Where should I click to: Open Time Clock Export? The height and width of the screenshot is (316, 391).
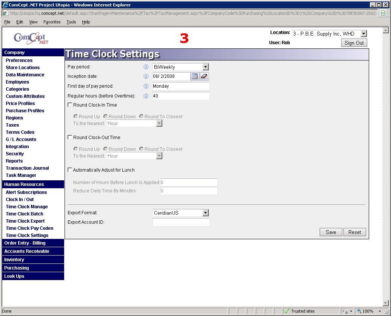coord(25,221)
